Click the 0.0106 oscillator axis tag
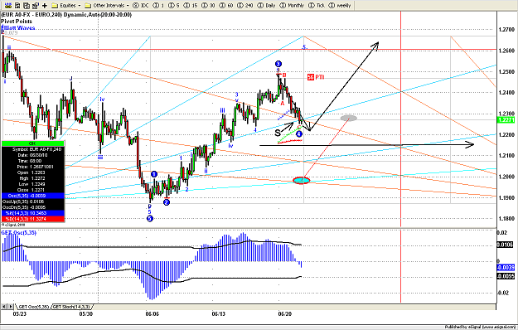 pos(505,245)
